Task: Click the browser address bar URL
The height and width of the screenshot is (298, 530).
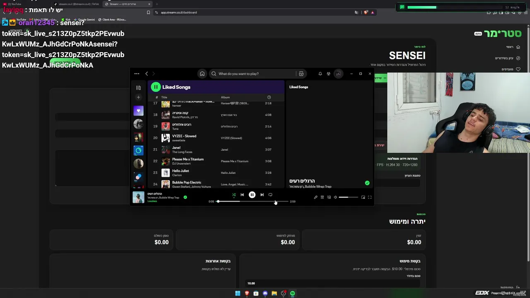Action: coord(179,12)
